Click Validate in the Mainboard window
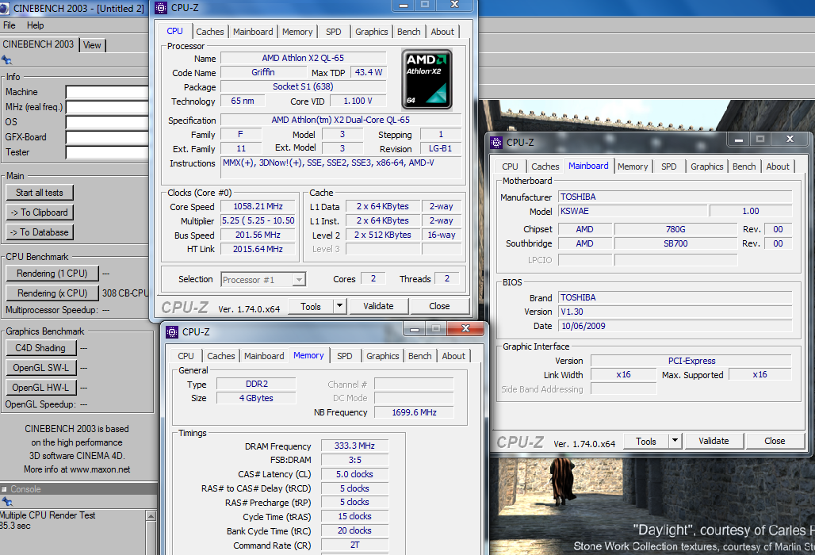815x555 pixels. [x=714, y=441]
